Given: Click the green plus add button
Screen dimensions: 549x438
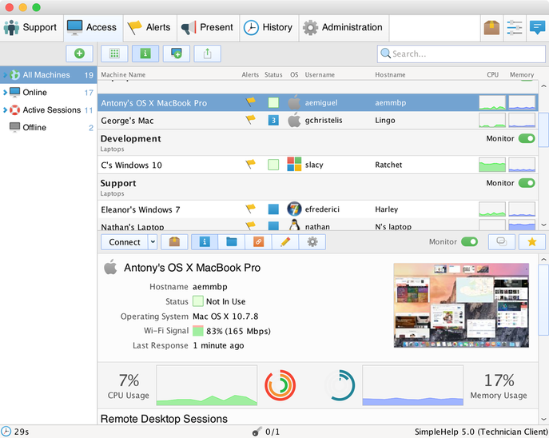Looking at the screenshot, I should (x=79, y=54).
